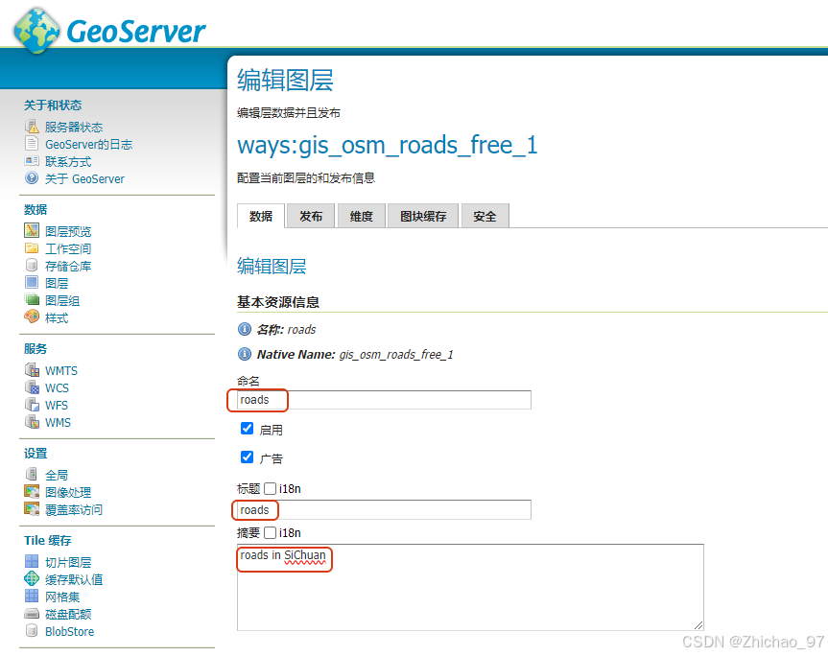Click the 样式 palette icon
The image size is (828, 656).
[x=32, y=316]
